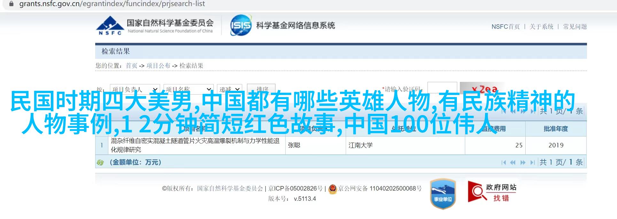Focus the verification code input field

coord(442,88)
